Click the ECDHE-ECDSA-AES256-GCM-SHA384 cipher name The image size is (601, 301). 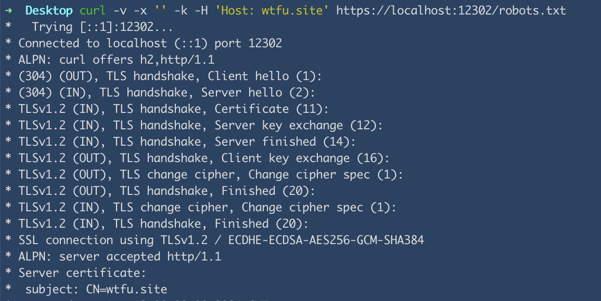(x=325, y=240)
